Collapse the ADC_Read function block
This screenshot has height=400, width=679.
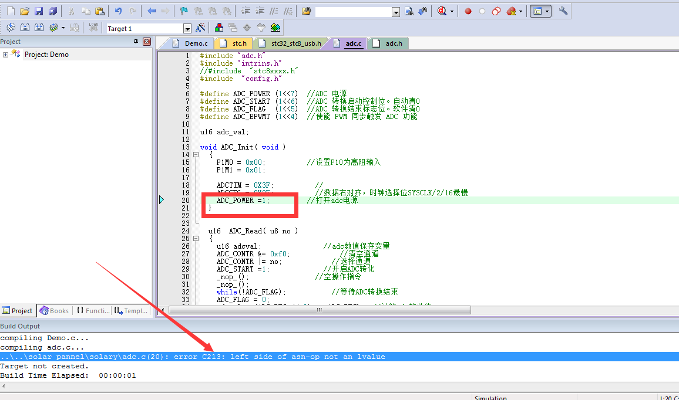(196, 238)
